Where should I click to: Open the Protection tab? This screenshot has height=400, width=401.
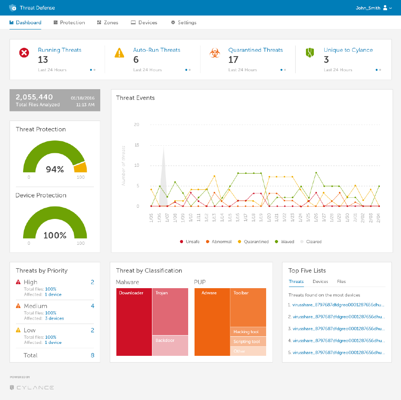click(x=69, y=23)
